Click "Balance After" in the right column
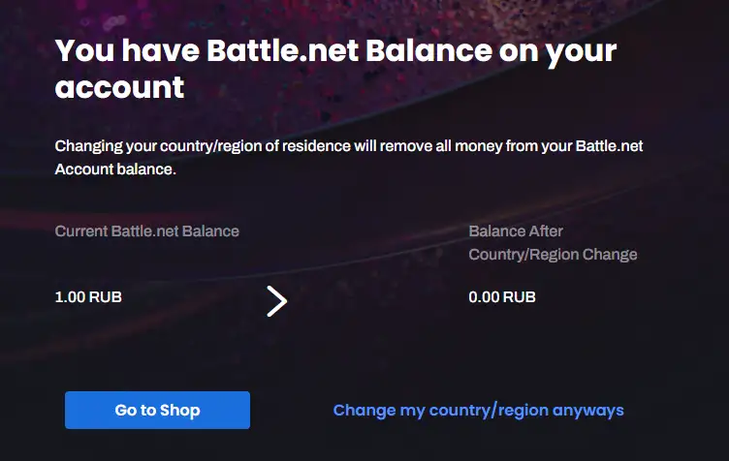This screenshot has height=461, width=729. click(x=516, y=231)
